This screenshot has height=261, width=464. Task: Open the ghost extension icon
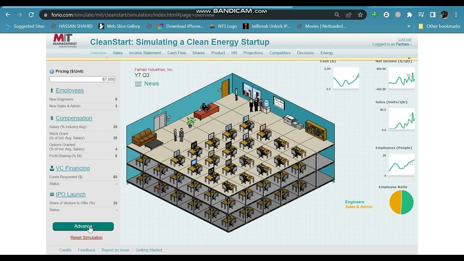(386, 15)
